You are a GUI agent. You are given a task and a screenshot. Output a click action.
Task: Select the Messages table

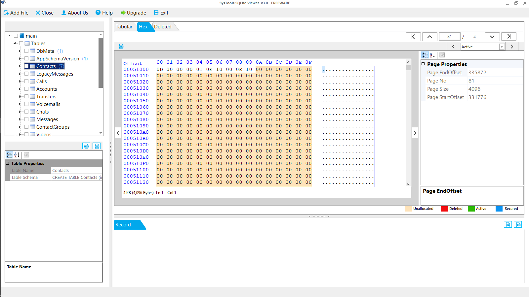47,119
